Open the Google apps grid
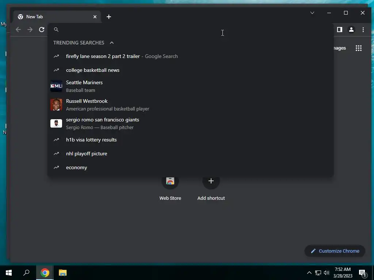The height and width of the screenshot is (280, 374). pos(359,48)
